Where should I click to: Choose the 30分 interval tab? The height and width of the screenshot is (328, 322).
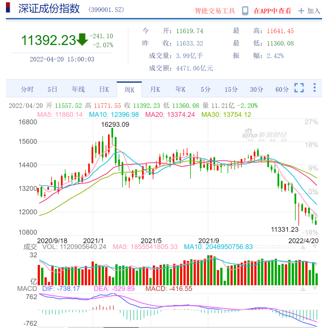coord(257,90)
